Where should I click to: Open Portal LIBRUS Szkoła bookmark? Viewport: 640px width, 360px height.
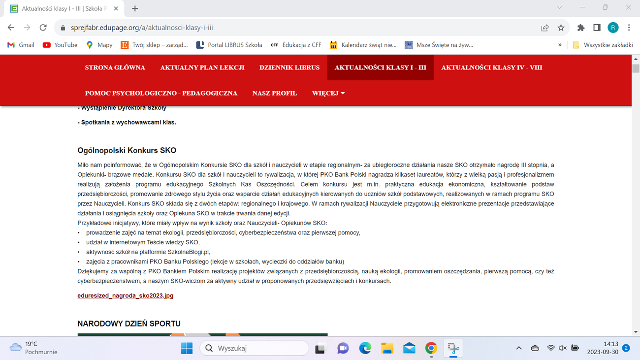pos(229,45)
